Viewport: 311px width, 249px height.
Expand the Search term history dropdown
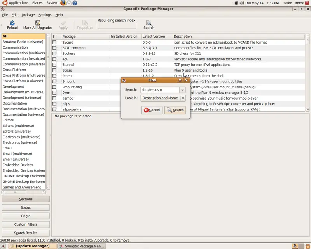pos(182,90)
